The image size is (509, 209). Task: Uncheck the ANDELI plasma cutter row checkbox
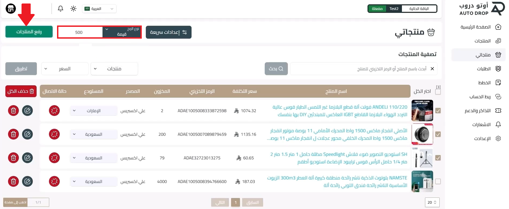(438, 111)
